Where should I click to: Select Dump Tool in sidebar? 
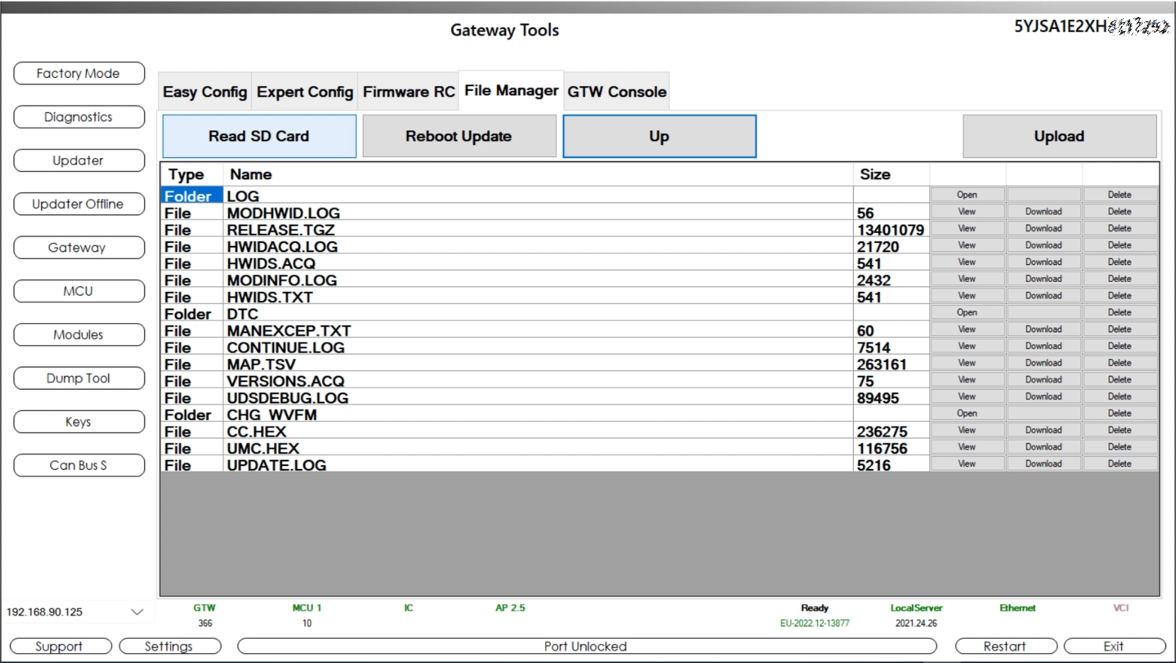click(79, 378)
